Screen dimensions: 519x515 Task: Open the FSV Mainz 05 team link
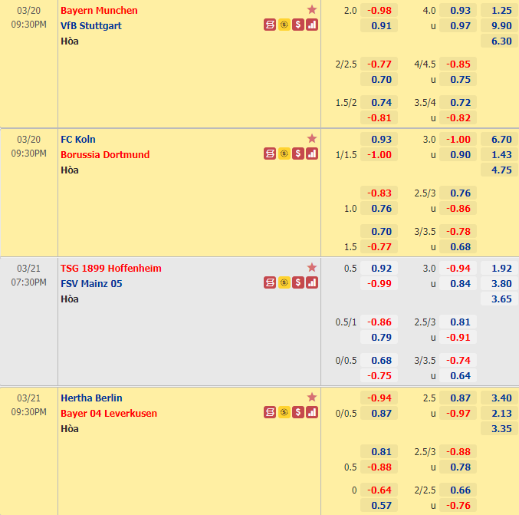pos(91,284)
